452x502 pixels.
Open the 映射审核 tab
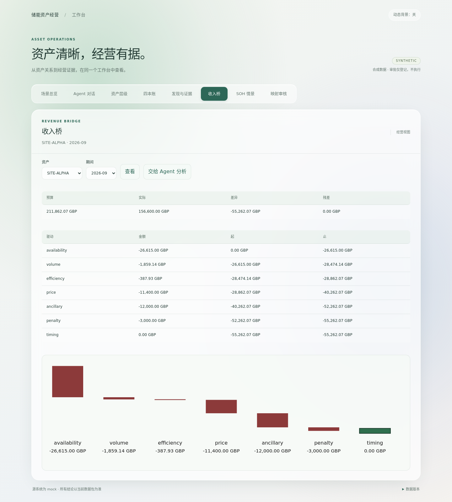click(x=279, y=94)
